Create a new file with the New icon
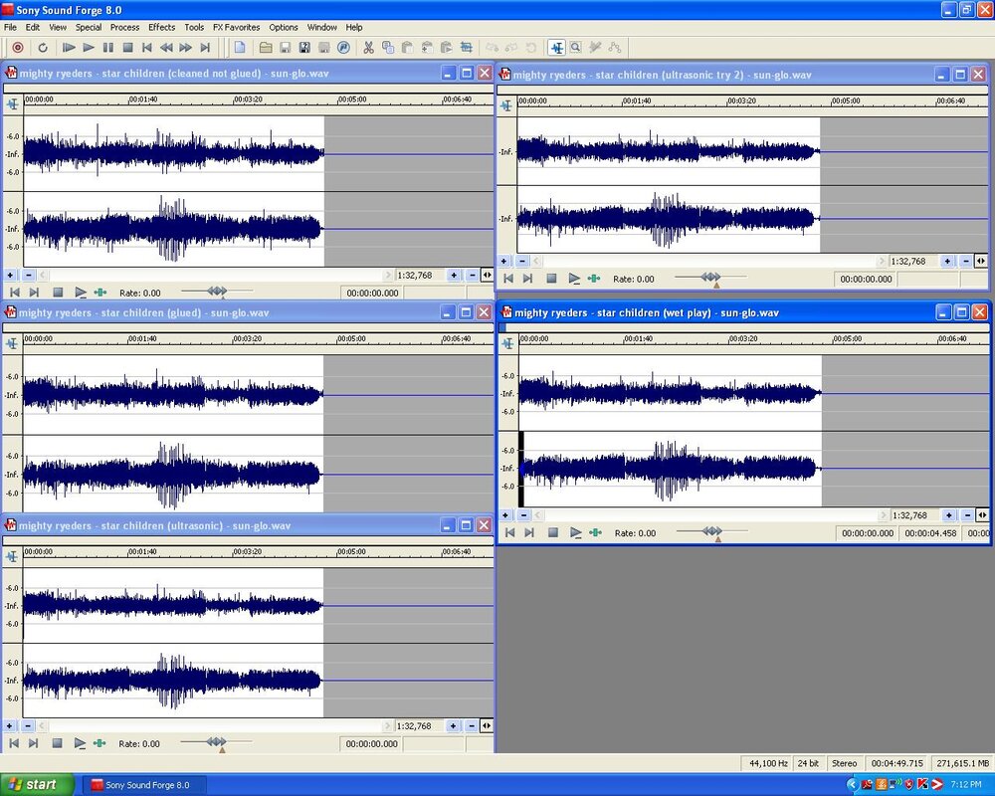This screenshot has height=796, width=995. pos(240,48)
